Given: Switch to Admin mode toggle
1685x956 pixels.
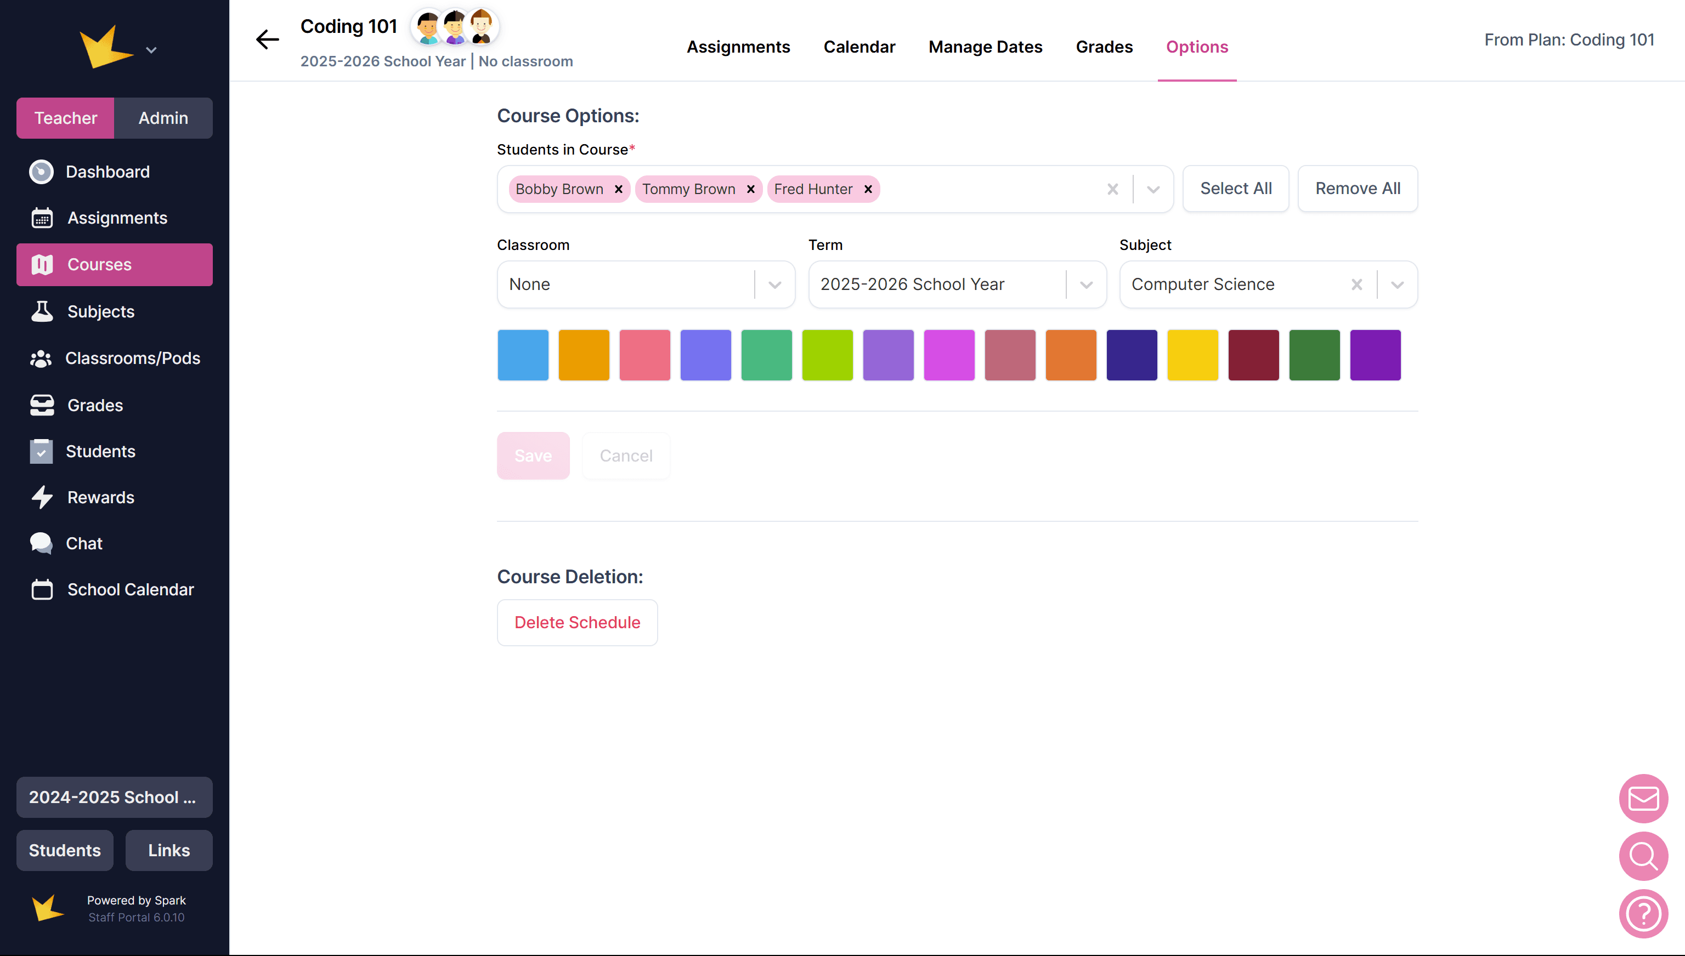Looking at the screenshot, I should pyautogui.click(x=163, y=118).
